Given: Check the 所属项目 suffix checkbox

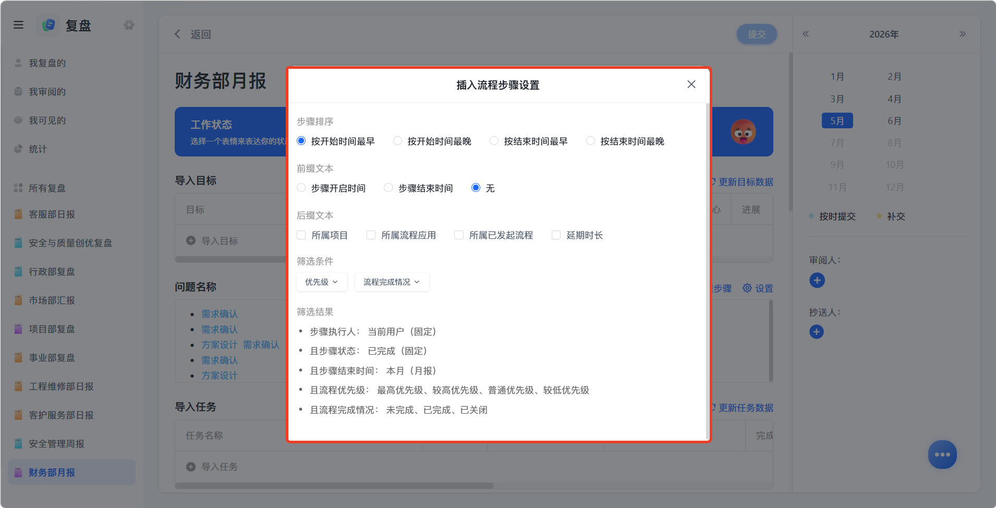Looking at the screenshot, I should point(301,235).
